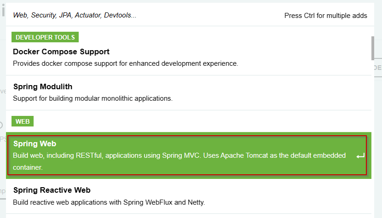The image size is (382, 218).
Task: Click the Spring MVC Apache Tomcat description
Action: [179, 161]
